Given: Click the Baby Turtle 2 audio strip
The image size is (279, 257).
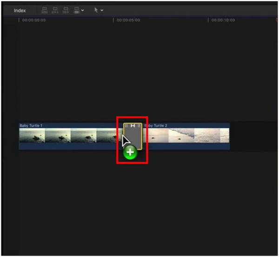Looking at the screenshot, I should 186,146.
